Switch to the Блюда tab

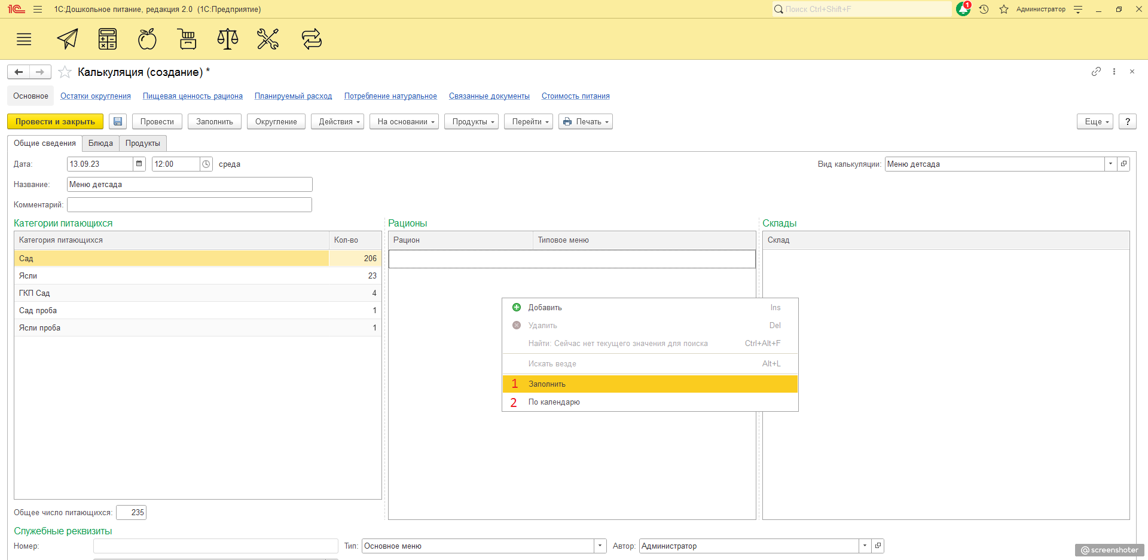click(x=100, y=143)
